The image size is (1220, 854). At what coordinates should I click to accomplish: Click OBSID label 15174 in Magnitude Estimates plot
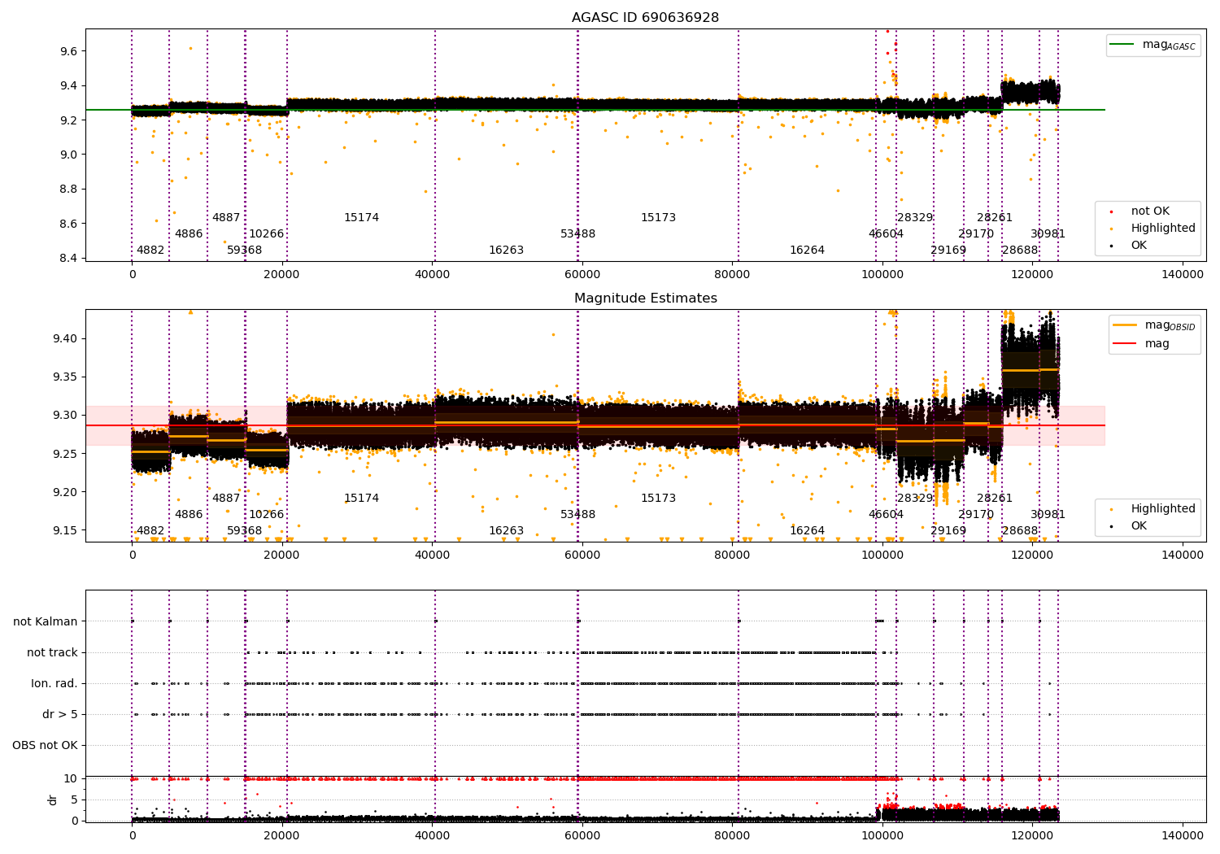361,498
